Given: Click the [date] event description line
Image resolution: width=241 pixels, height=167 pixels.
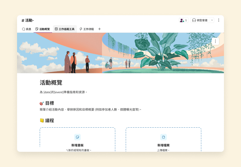Looking at the screenshot, I should [x=63, y=92].
